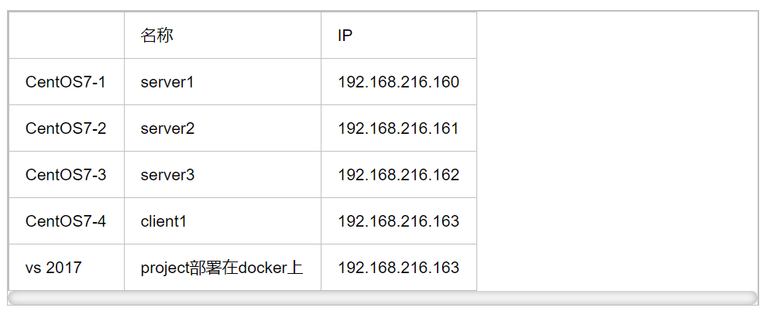Click the empty top-left header cell
This screenshot has width=770, height=311.
click(x=67, y=36)
